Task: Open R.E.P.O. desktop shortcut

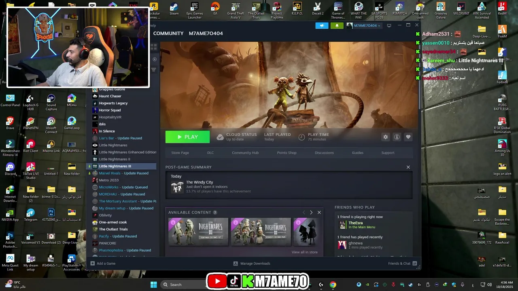Action: 297,9
